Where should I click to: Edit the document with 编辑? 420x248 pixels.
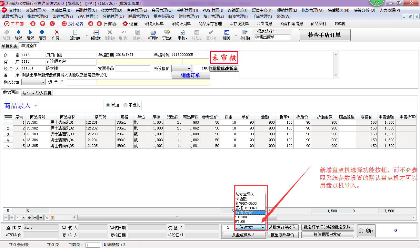(x=96, y=35)
